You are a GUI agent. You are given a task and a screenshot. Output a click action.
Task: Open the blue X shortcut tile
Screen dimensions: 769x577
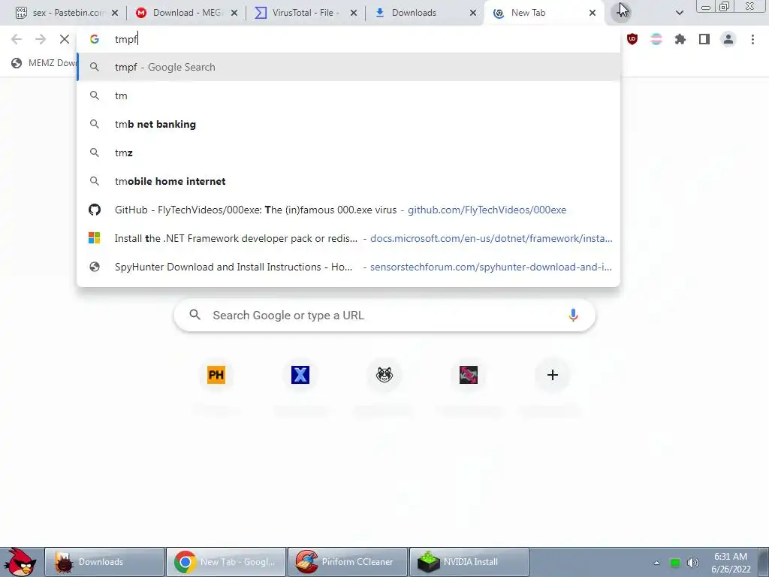pos(300,375)
